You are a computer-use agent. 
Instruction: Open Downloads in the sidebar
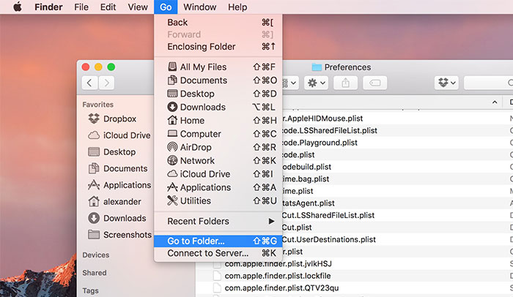pos(117,218)
